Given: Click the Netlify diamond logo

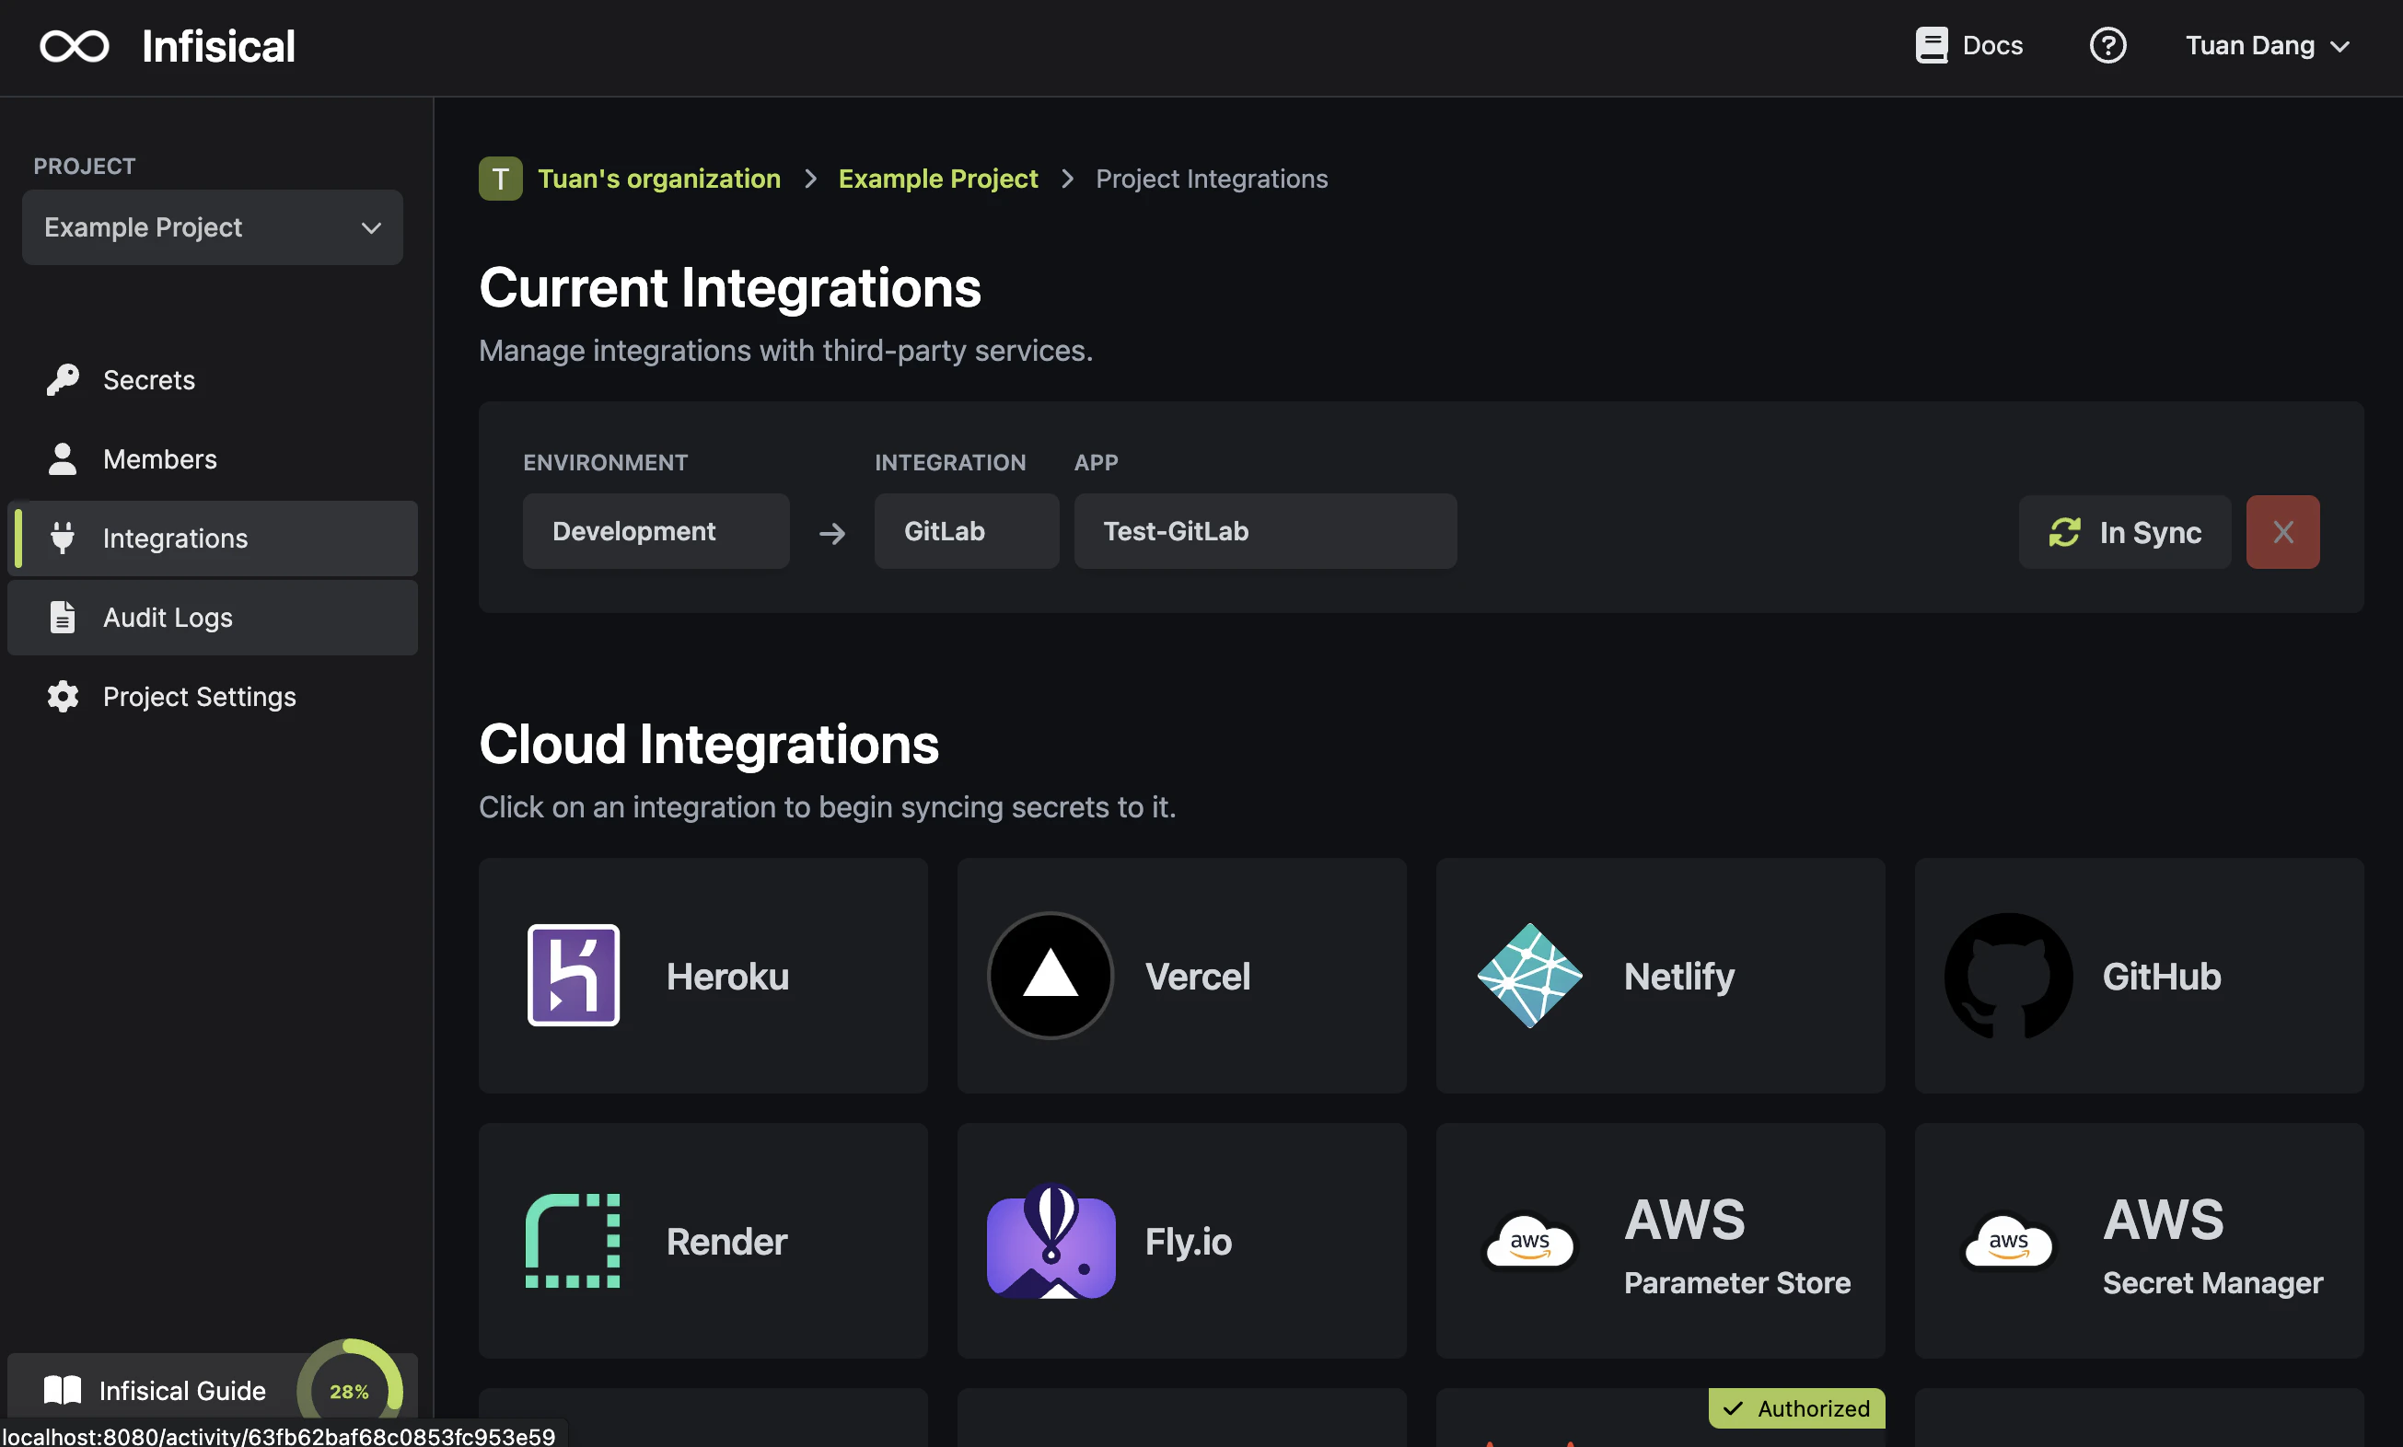Looking at the screenshot, I should click(x=1529, y=974).
